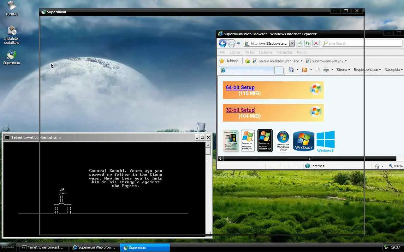The width and height of the screenshot is (404, 252).
Task: Switch to Telnet towel.blinkenlights taskbar button
Action: (x=44, y=248)
